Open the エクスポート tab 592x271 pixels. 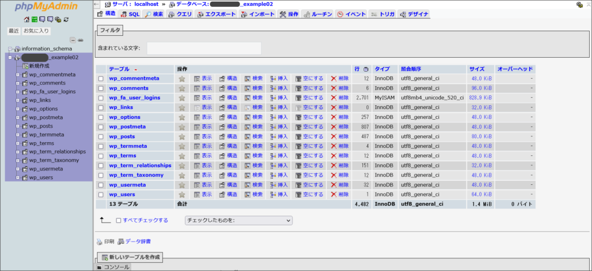216,14
